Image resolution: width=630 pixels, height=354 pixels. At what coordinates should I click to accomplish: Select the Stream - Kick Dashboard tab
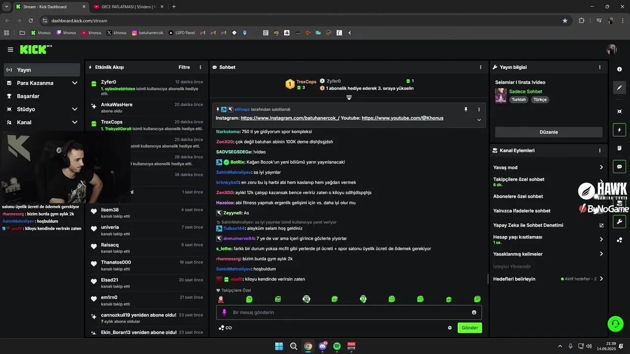coord(49,7)
